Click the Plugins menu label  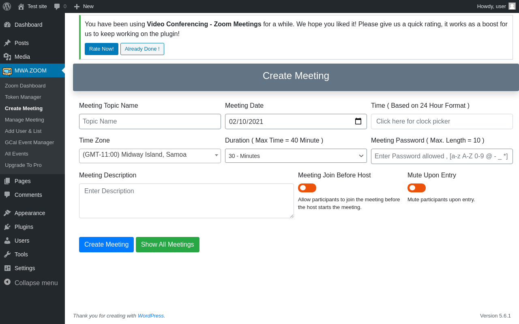(x=24, y=227)
